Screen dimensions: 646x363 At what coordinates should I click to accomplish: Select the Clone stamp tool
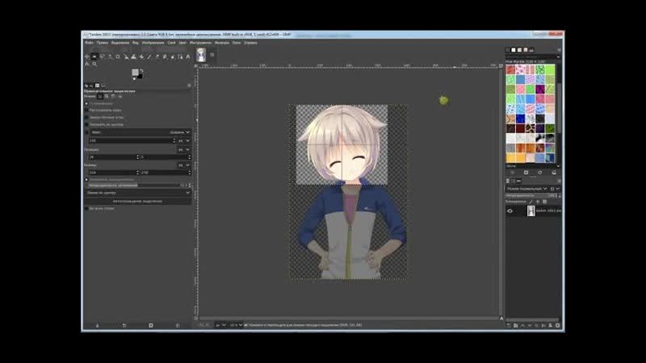pyautogui.click(x=165, y=56)
